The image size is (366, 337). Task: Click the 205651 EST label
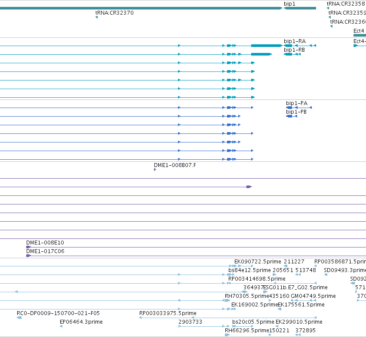coord(283,270)
